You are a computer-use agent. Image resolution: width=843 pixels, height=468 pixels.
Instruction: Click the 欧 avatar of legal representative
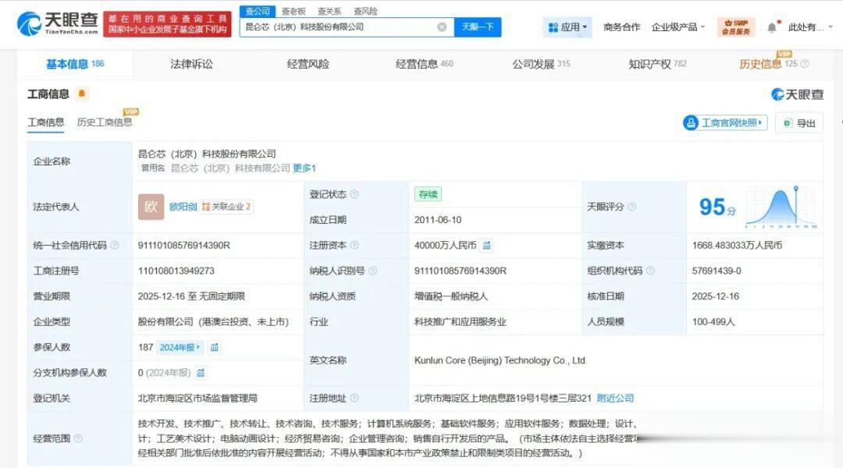[x=151, y=207]
